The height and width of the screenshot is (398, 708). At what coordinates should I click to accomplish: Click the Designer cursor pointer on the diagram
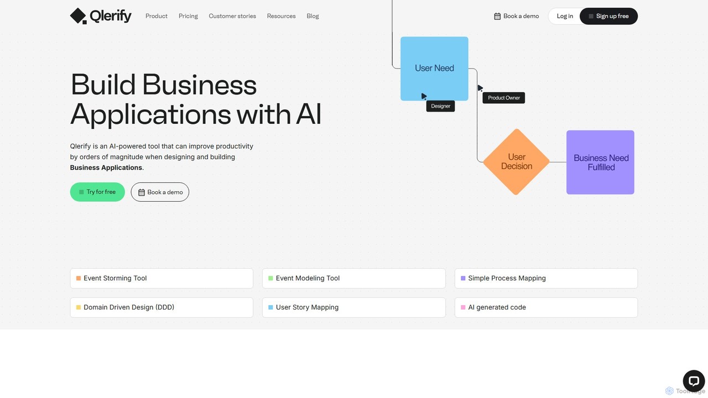(x=424, y=96)
